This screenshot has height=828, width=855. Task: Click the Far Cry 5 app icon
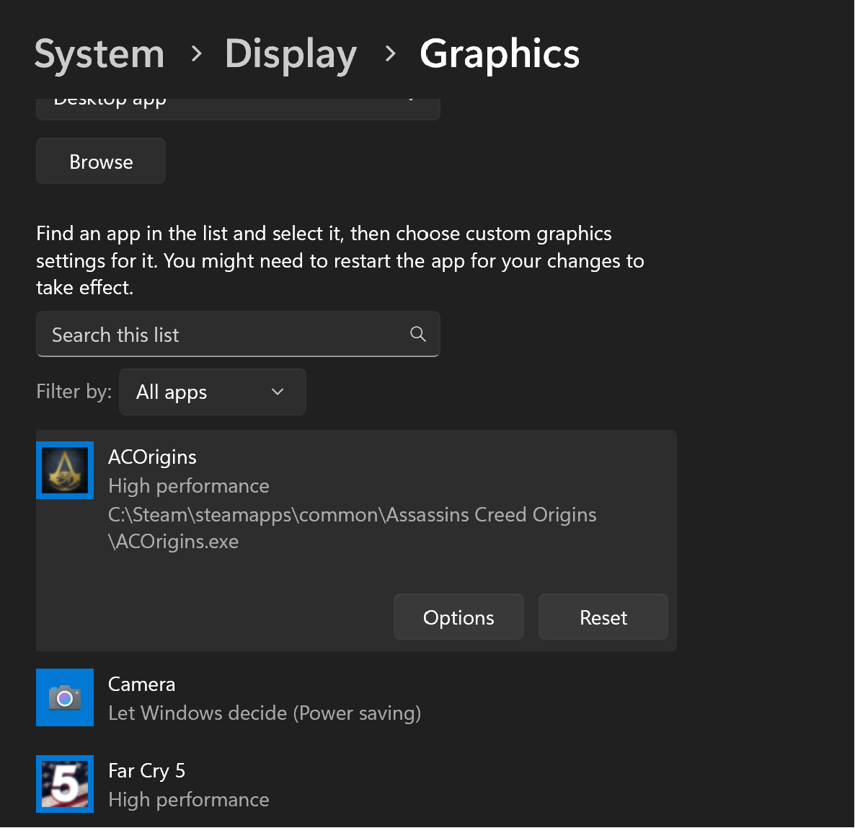(65, 784)
